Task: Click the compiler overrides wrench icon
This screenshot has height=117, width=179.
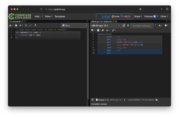Action: coord(103,30)
